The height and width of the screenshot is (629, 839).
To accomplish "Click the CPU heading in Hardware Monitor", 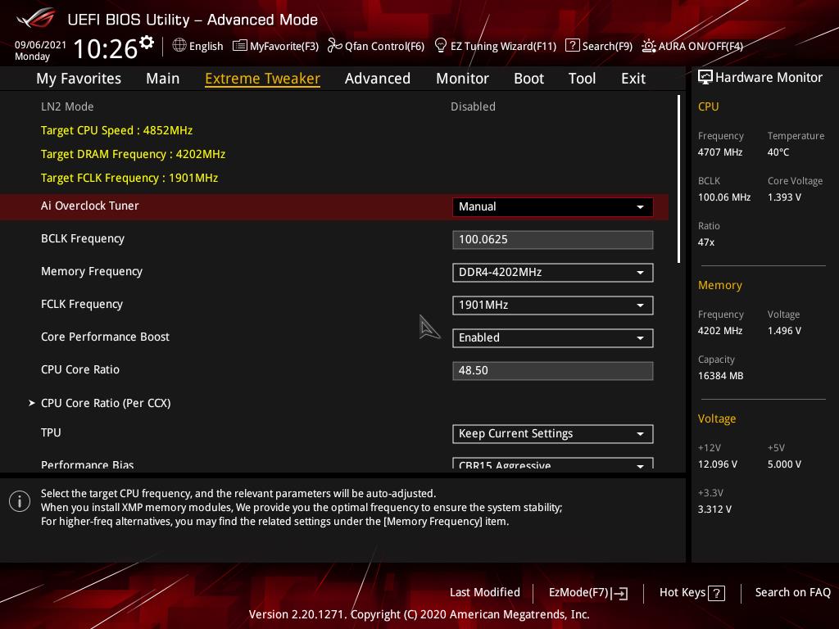I will 709,106.
